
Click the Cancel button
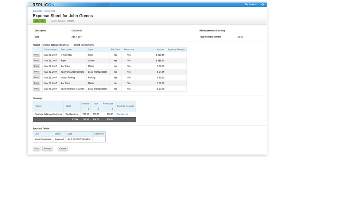pyautogui.click(x=62, y=148)
